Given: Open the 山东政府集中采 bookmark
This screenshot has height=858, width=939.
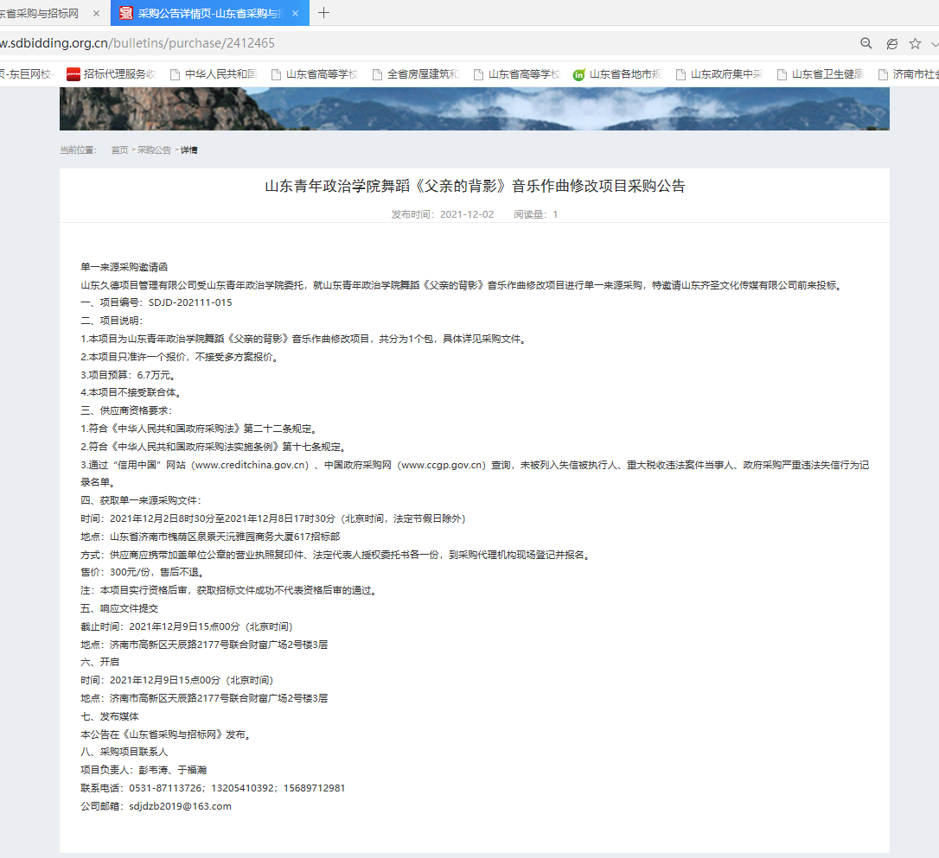Looking at the screenshot, I should (719, 74).
